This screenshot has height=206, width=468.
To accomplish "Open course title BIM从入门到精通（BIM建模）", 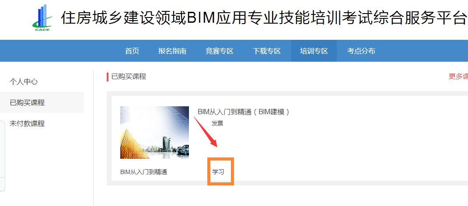I will tap(244, 112).
